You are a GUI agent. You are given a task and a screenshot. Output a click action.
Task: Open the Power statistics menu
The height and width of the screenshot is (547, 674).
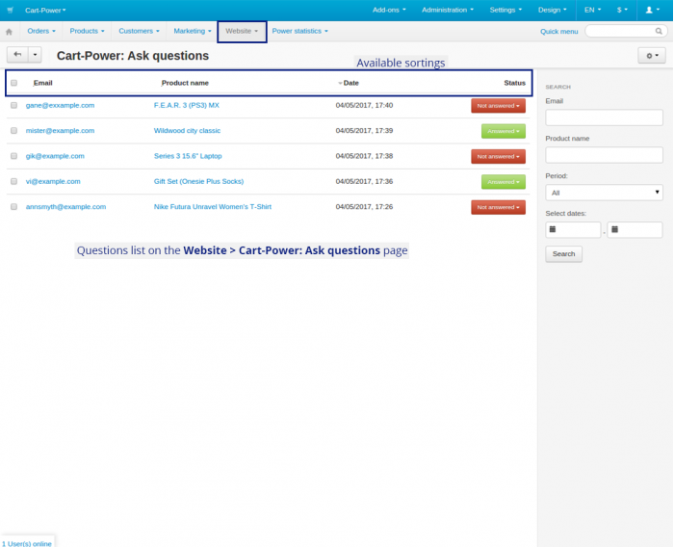coord(299,31)
